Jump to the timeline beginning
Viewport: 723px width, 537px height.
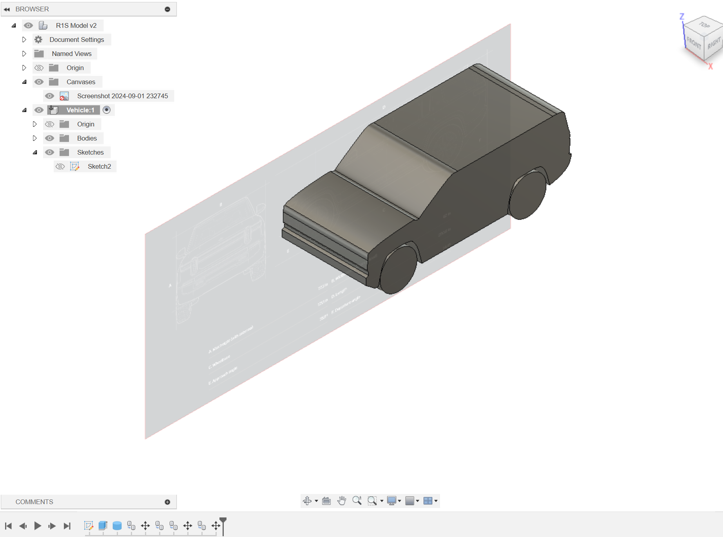click(x=8, y=526)
